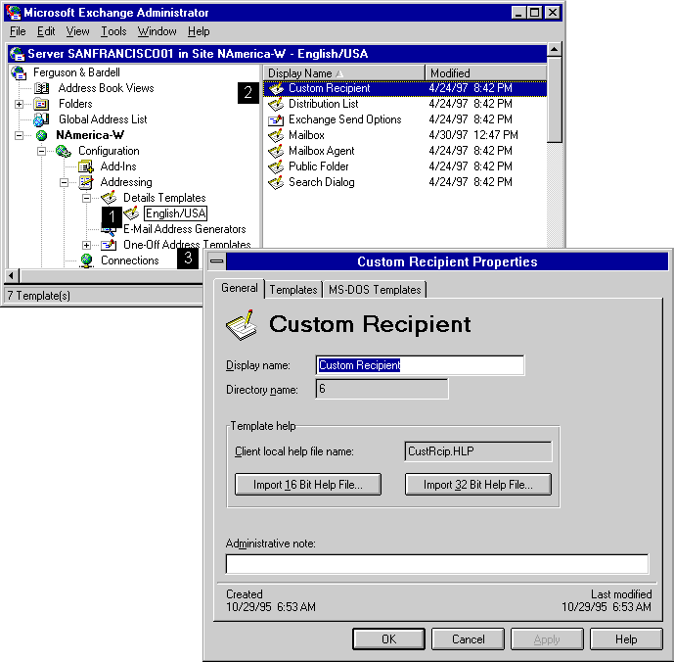Expand the Folders tree node
Image resolution: width=674 pixels, height=662 pixels.
19,104
